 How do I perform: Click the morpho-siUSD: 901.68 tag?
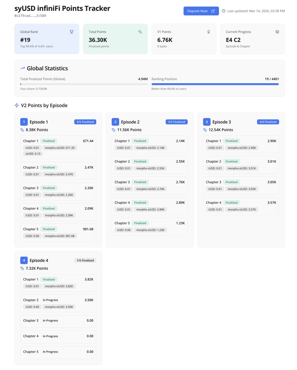pos(60,236)
